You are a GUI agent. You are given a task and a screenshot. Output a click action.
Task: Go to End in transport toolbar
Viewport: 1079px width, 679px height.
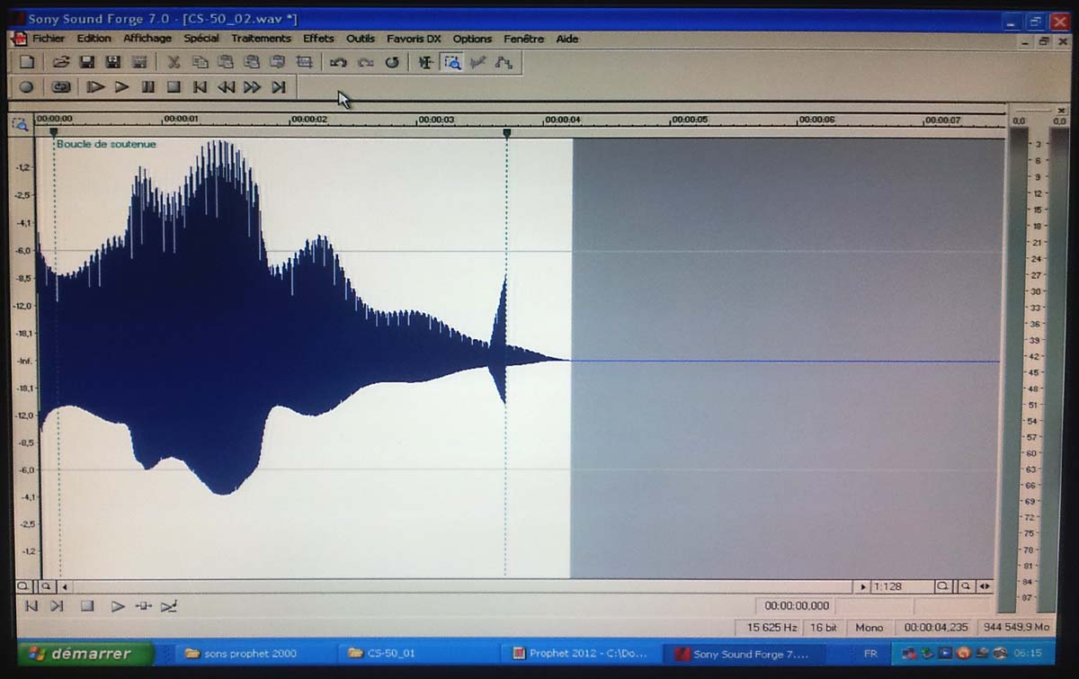pos(278,87)
